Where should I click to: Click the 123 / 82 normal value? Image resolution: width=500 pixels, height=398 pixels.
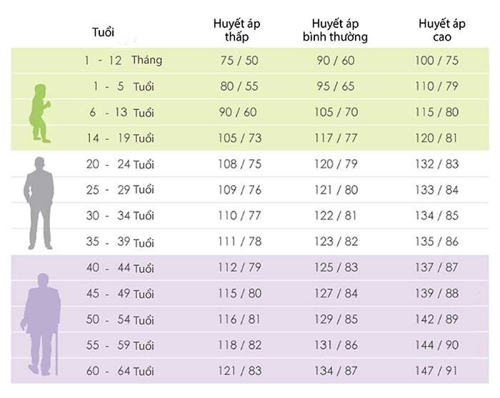click(336, 242)
